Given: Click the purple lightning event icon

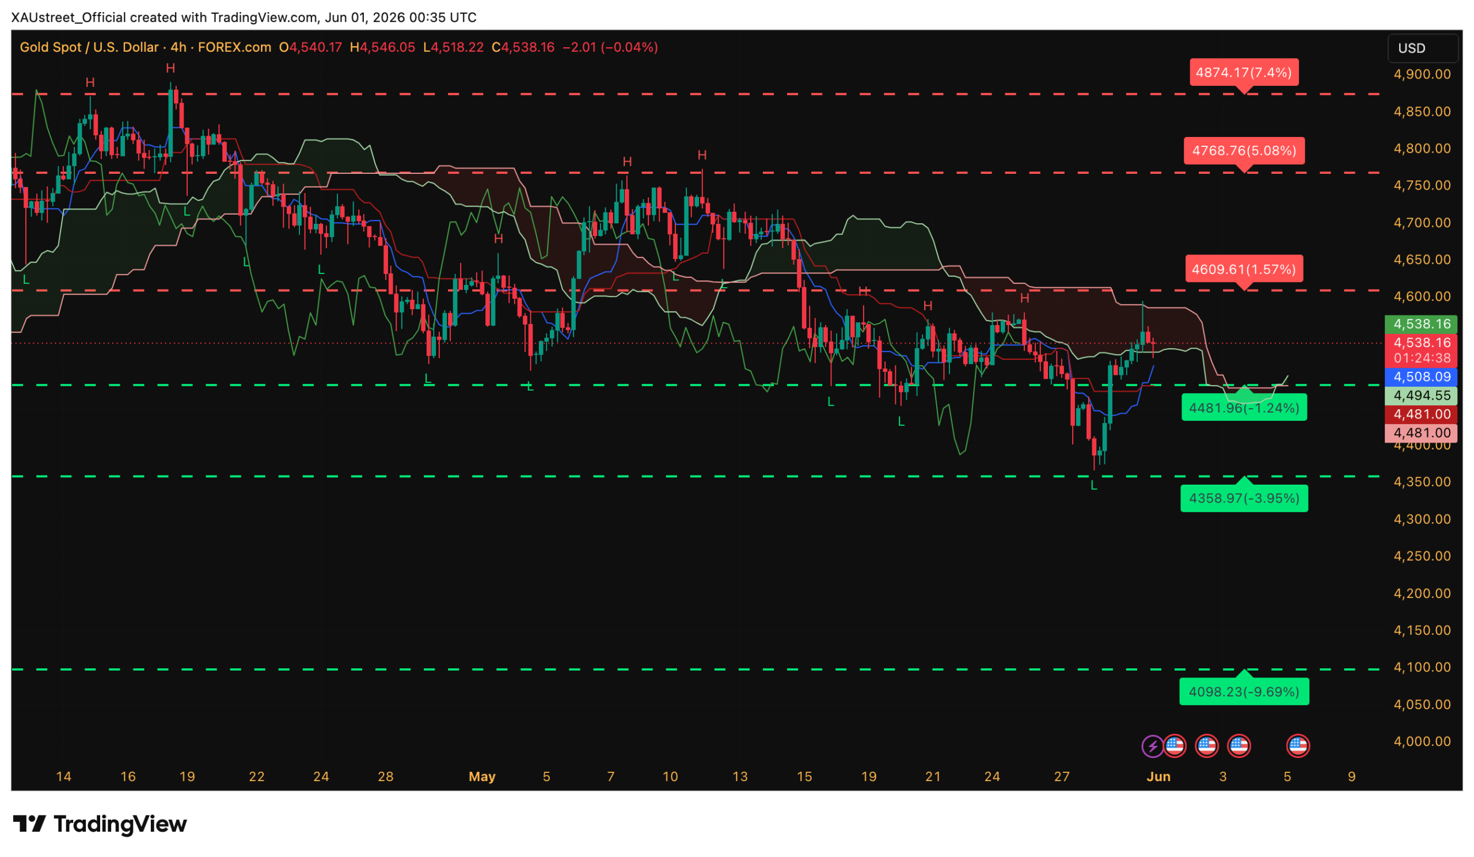Looking at the screenshot, I should tap(1152, 746).
